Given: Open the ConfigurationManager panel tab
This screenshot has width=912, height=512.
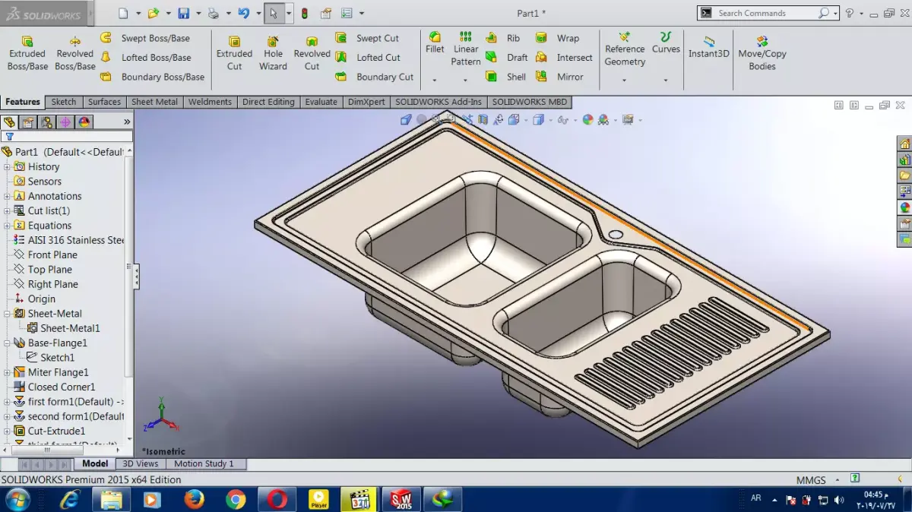Looking at the screenshot, I should [x=47, y=122].
